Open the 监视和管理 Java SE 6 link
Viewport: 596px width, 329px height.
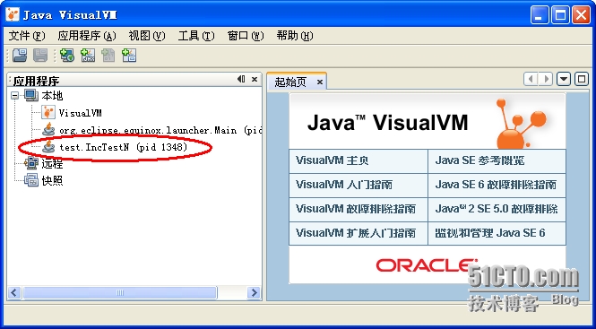490,233
